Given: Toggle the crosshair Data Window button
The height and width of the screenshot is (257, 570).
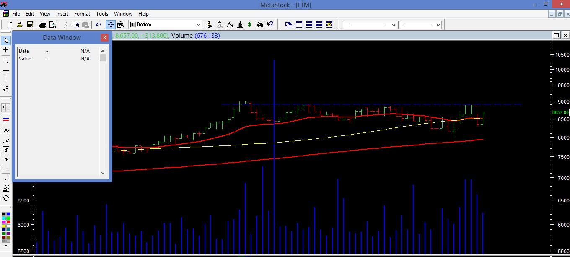Looking at the screenshot, I should pyautogui.click(x=111, y=25).
